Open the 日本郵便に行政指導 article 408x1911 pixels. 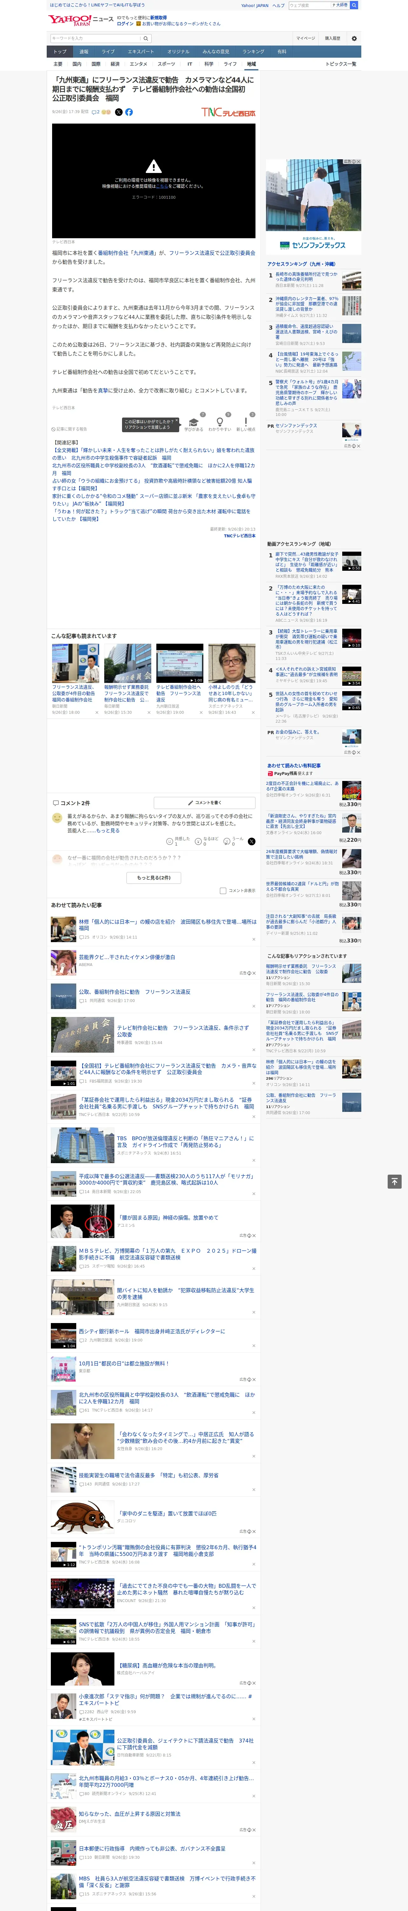152,1849
